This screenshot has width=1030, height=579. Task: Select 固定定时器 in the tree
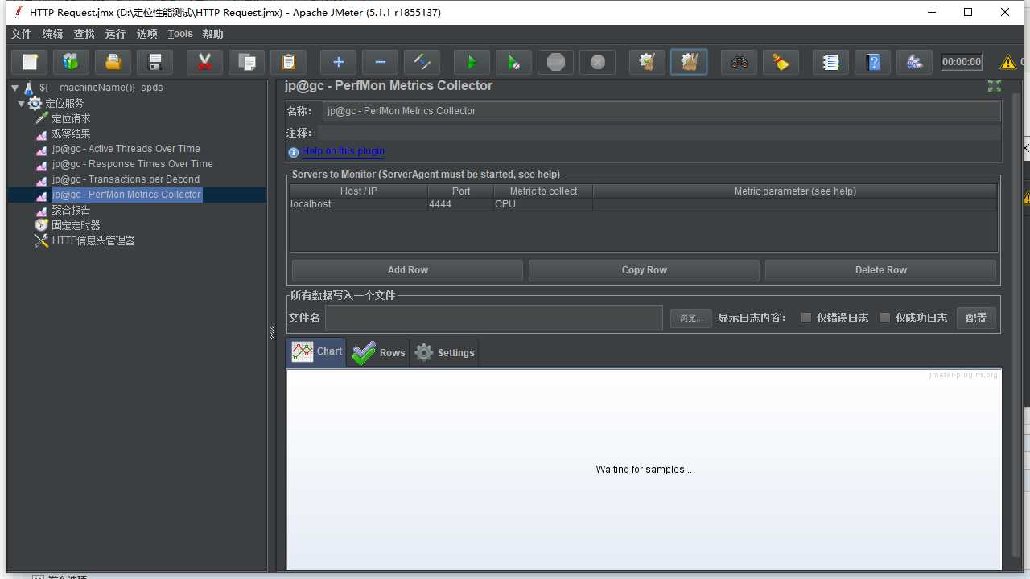76,225
